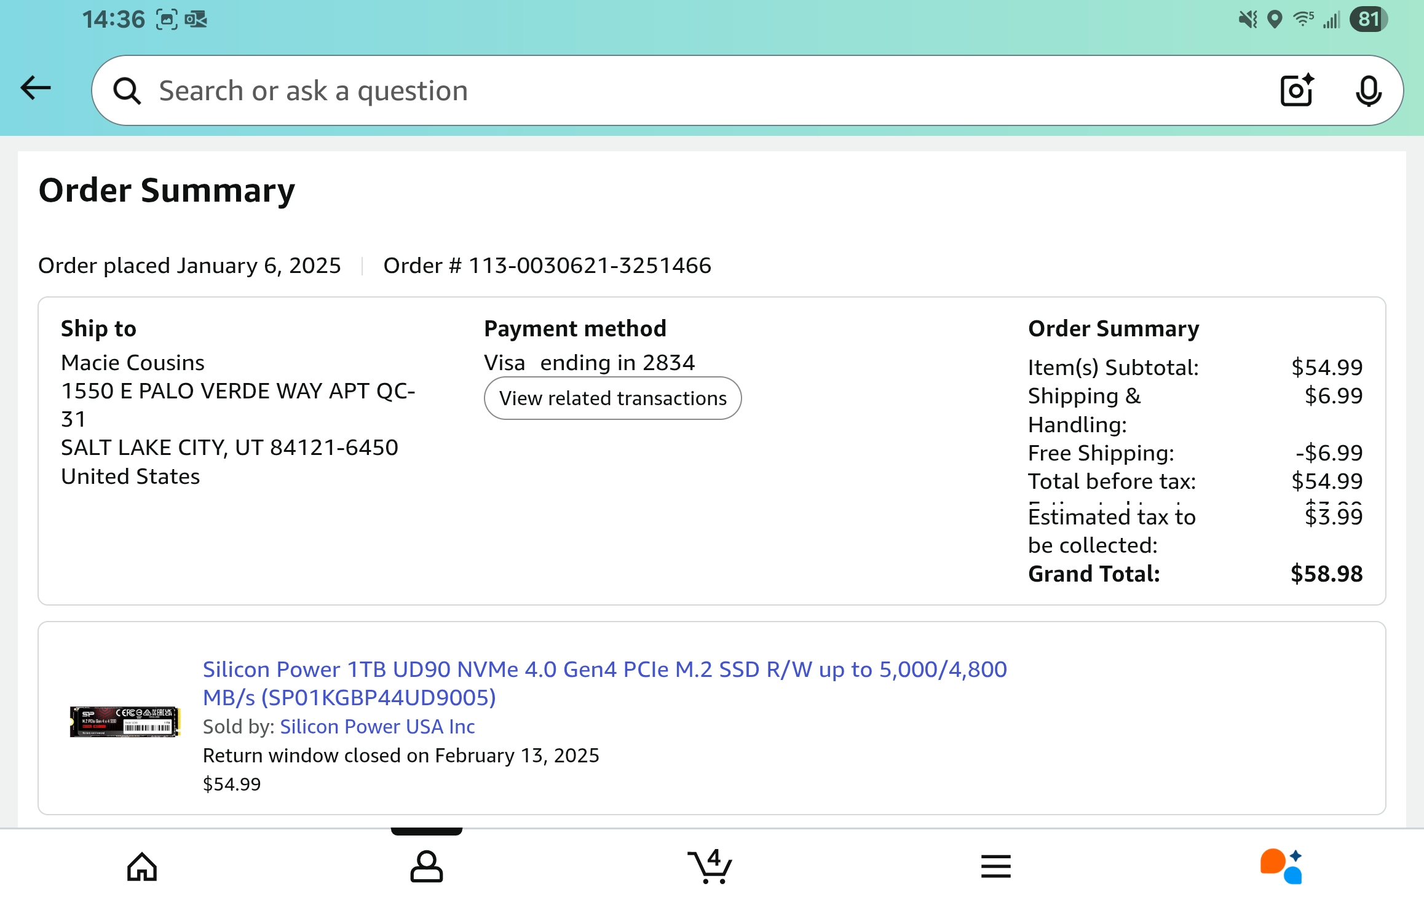Open camera lens visual search

click(1297, 91)
